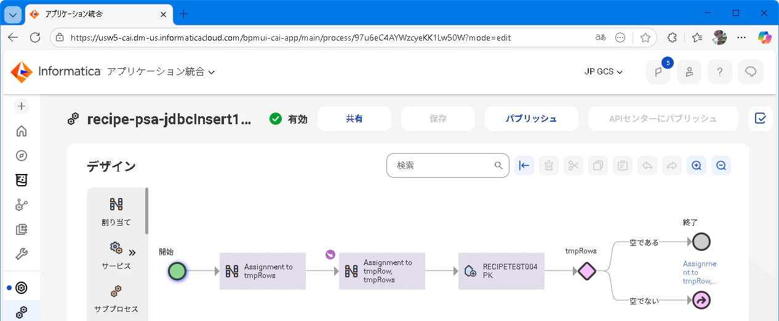Click the browser profile avatar
This screenshot has width=779, height=321.
click(719, 38)
